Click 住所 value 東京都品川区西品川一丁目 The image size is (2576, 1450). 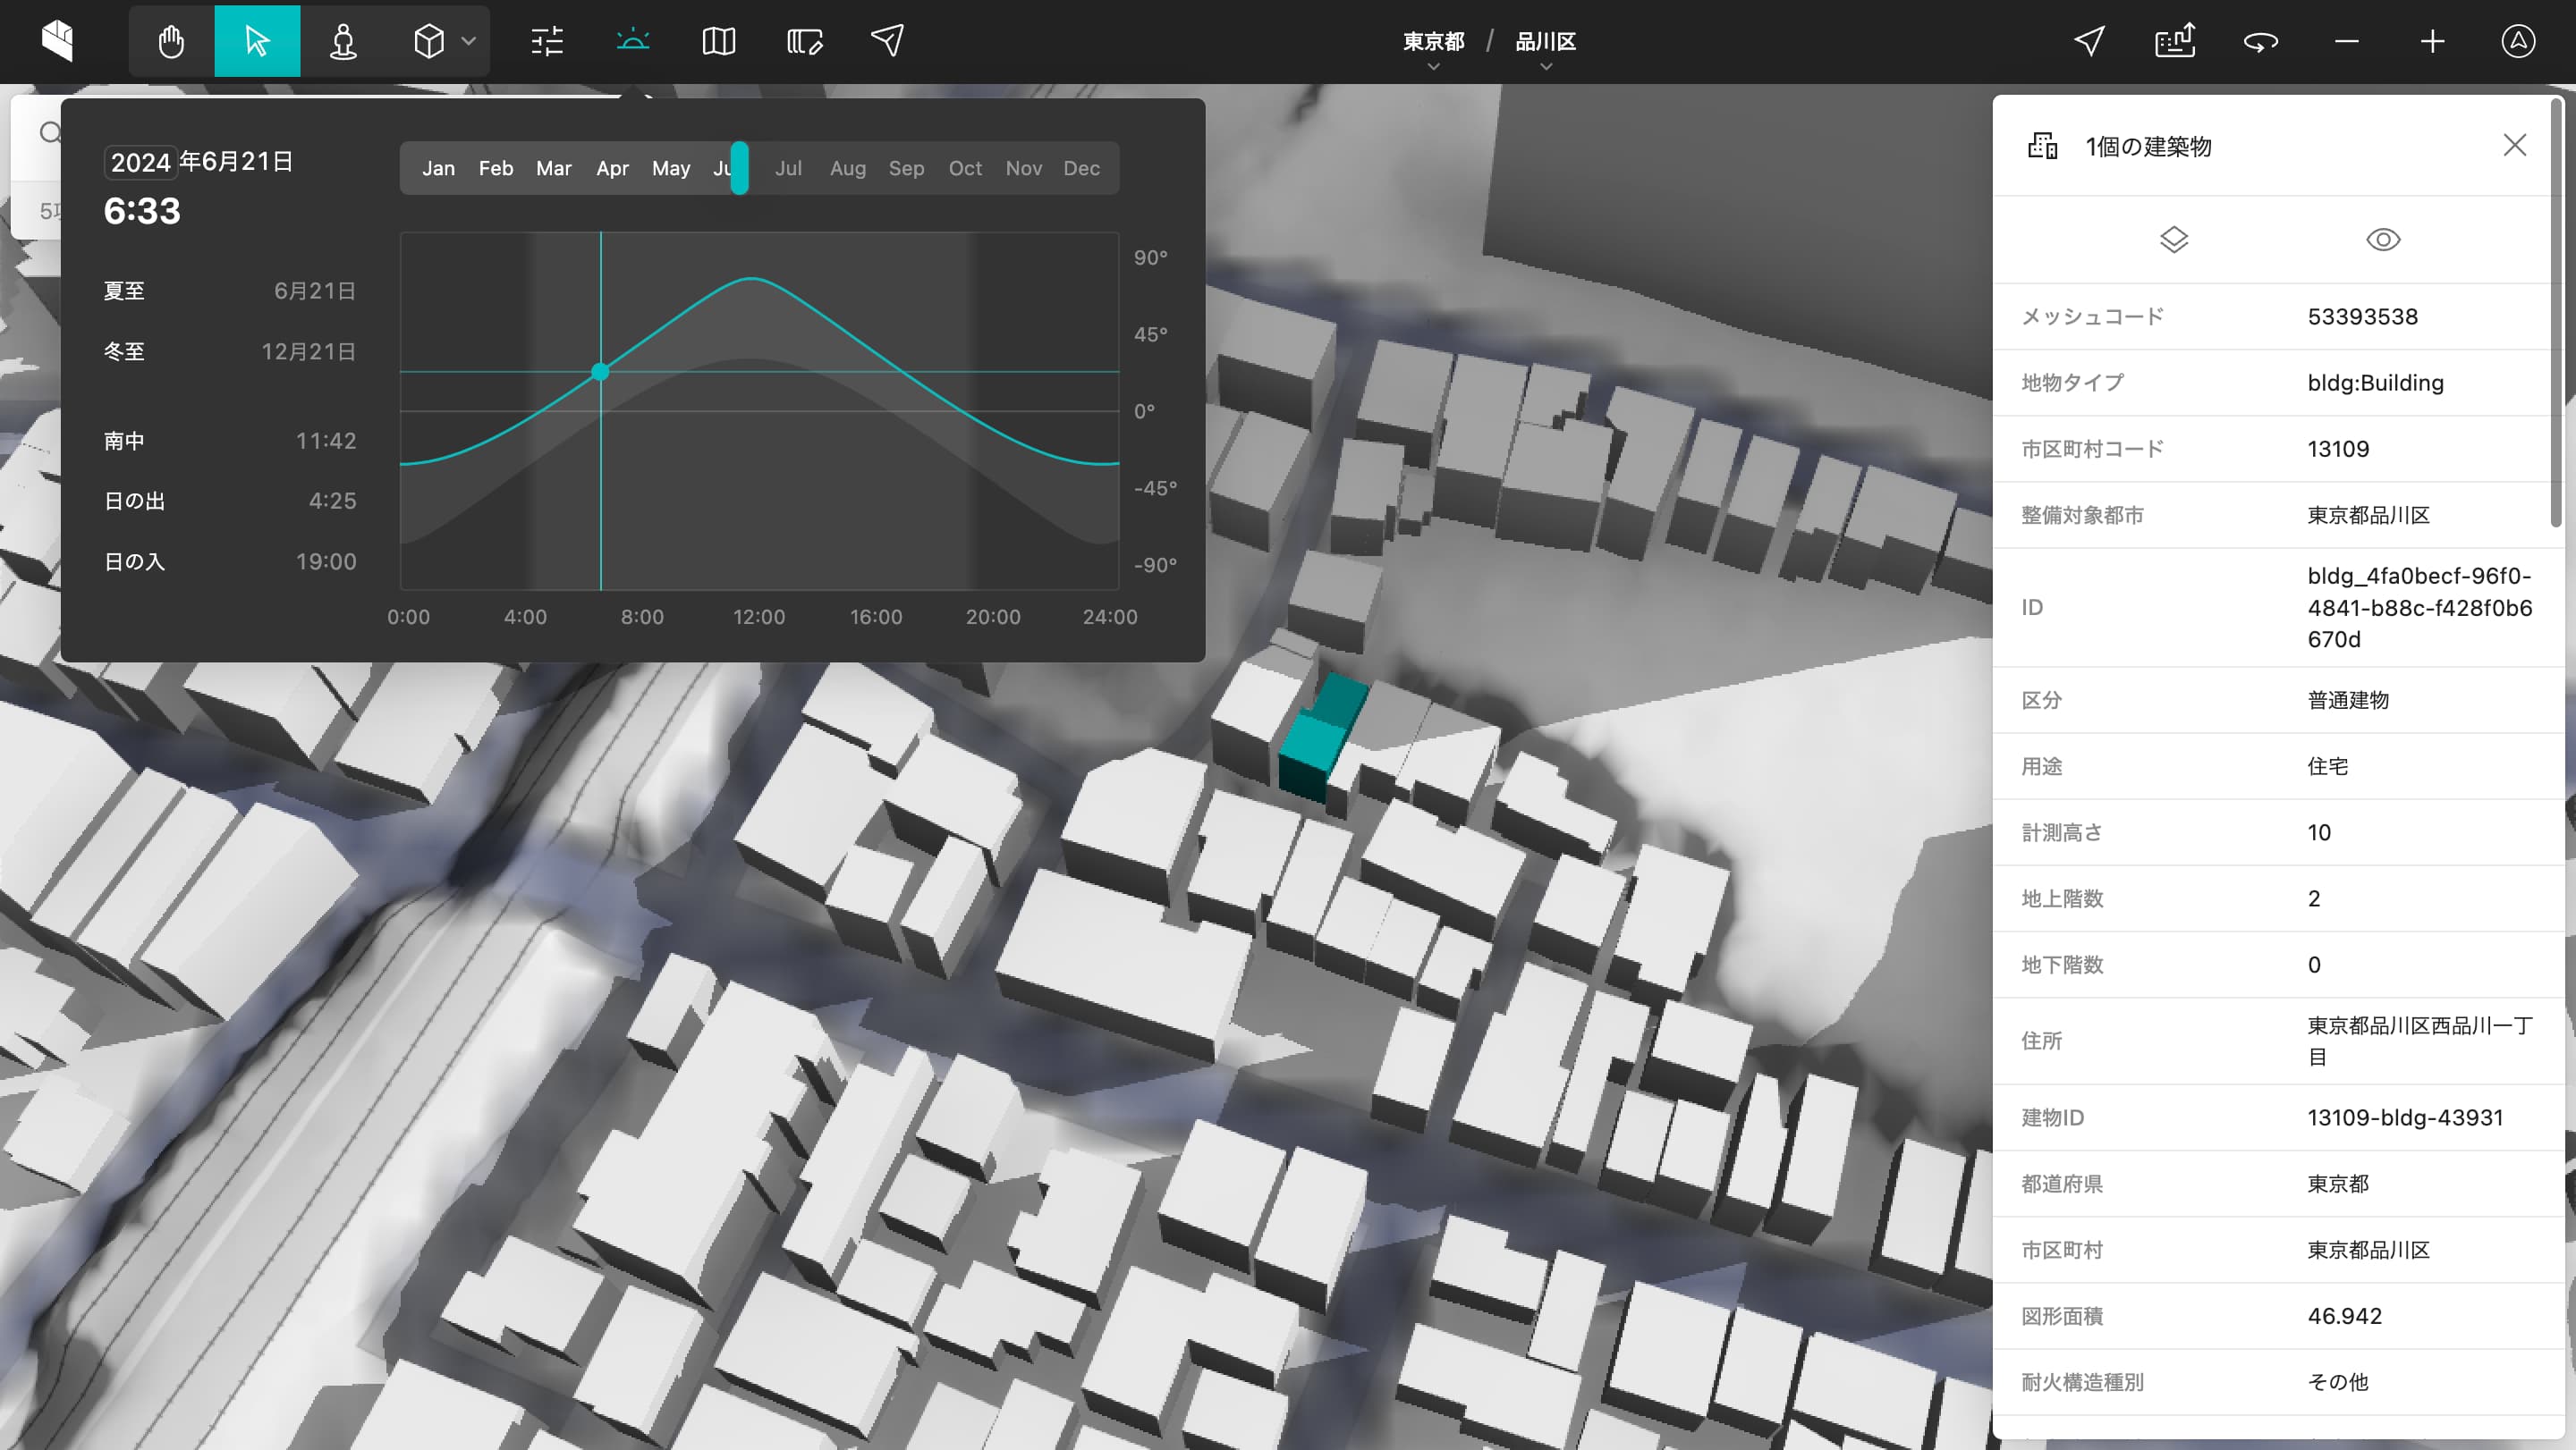[x=2420, y=1041]
